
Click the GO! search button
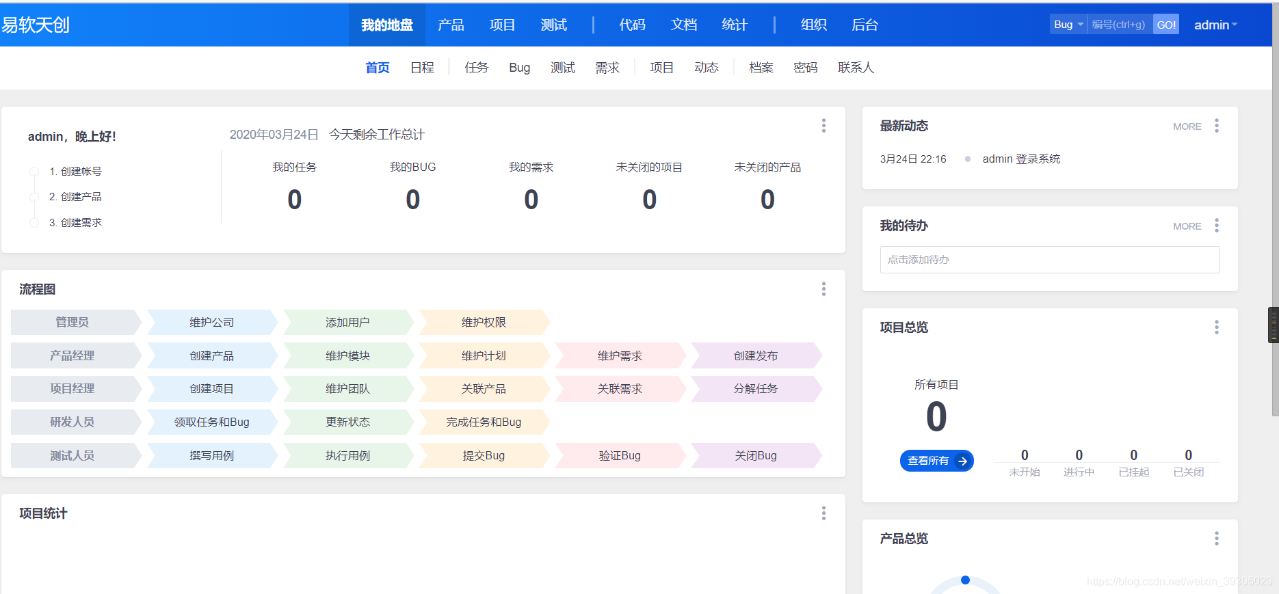1166,25
